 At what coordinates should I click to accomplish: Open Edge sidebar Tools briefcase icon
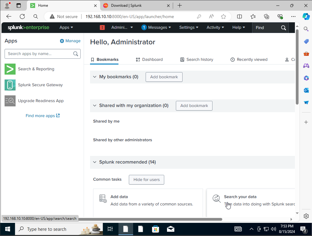pyautogui.click(x=306, y=54)
